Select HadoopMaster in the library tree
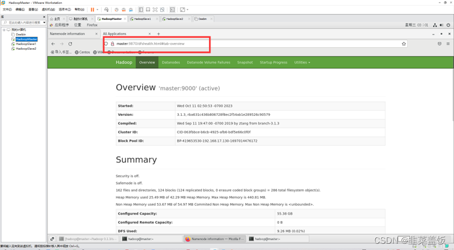 [26, 39]
